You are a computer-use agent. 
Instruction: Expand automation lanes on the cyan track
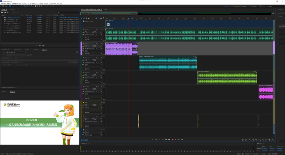pos(83,69)
